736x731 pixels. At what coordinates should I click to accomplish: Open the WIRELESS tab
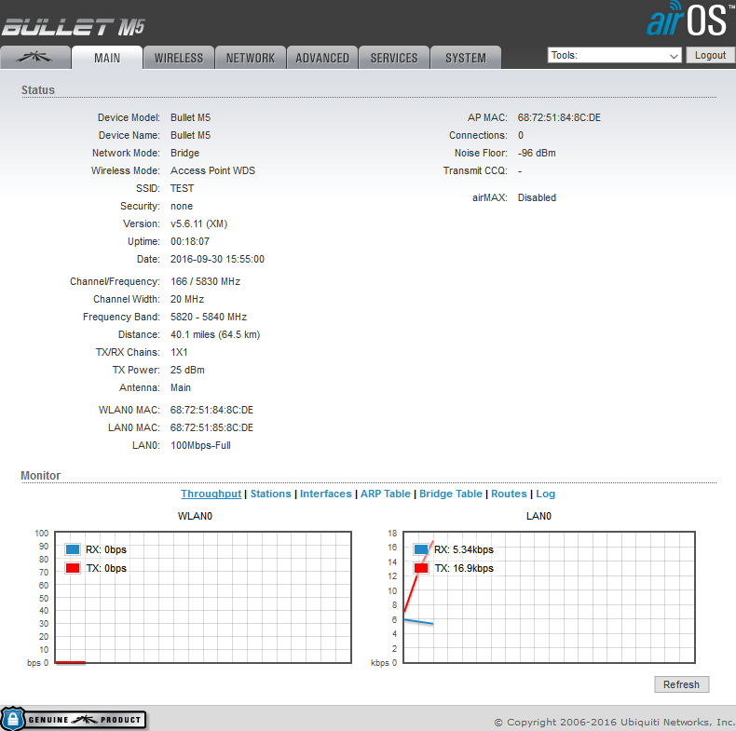[179, 58]
